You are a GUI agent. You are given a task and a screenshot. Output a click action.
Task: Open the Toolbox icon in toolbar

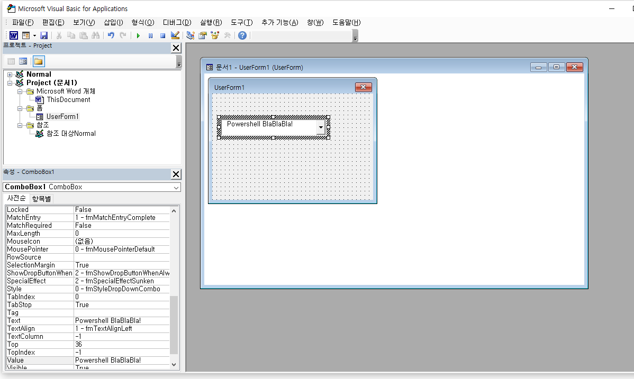coord(227,35)
